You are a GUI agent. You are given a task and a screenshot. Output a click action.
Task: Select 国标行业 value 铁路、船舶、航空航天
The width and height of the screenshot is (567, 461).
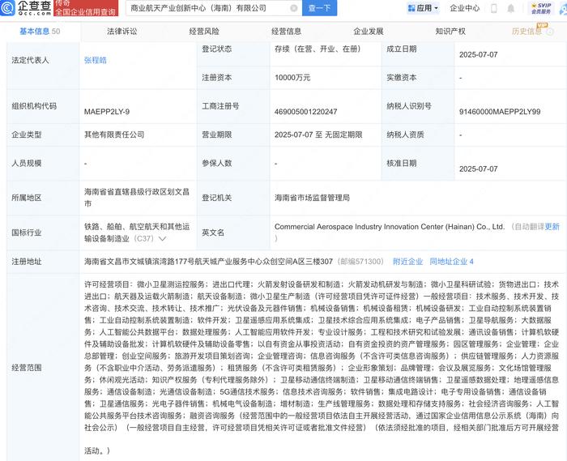point(137,233)
